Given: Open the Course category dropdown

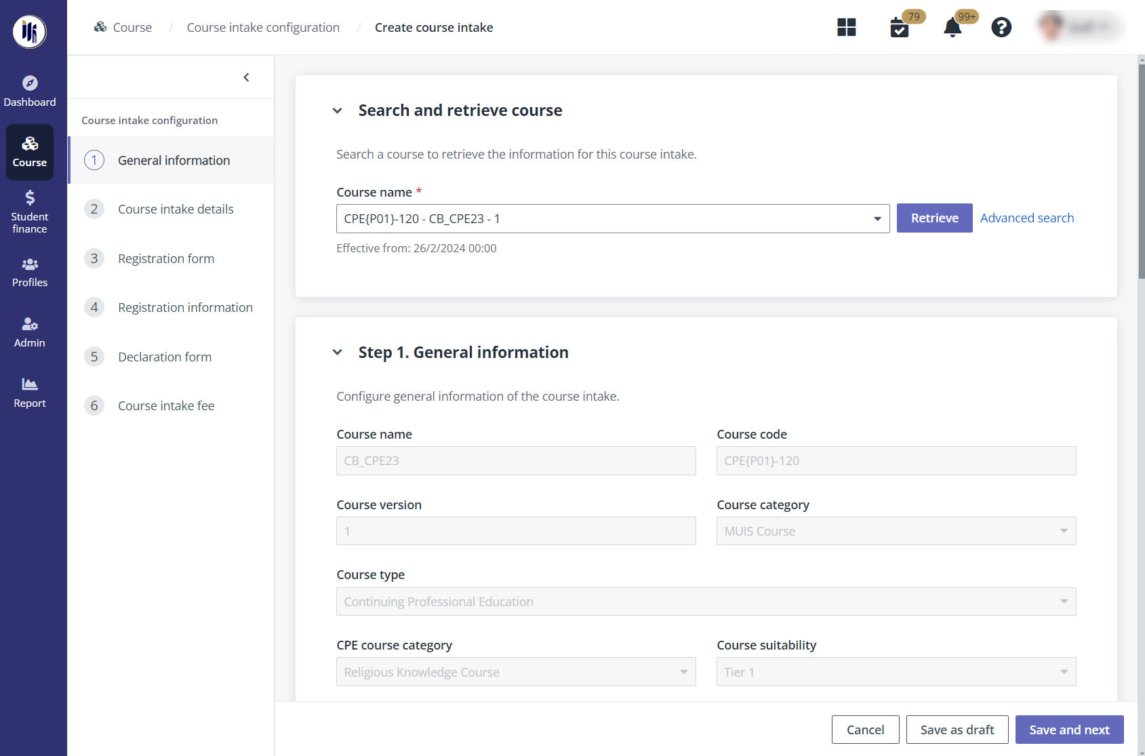Looking at the screenshot, I should [896, 531].
